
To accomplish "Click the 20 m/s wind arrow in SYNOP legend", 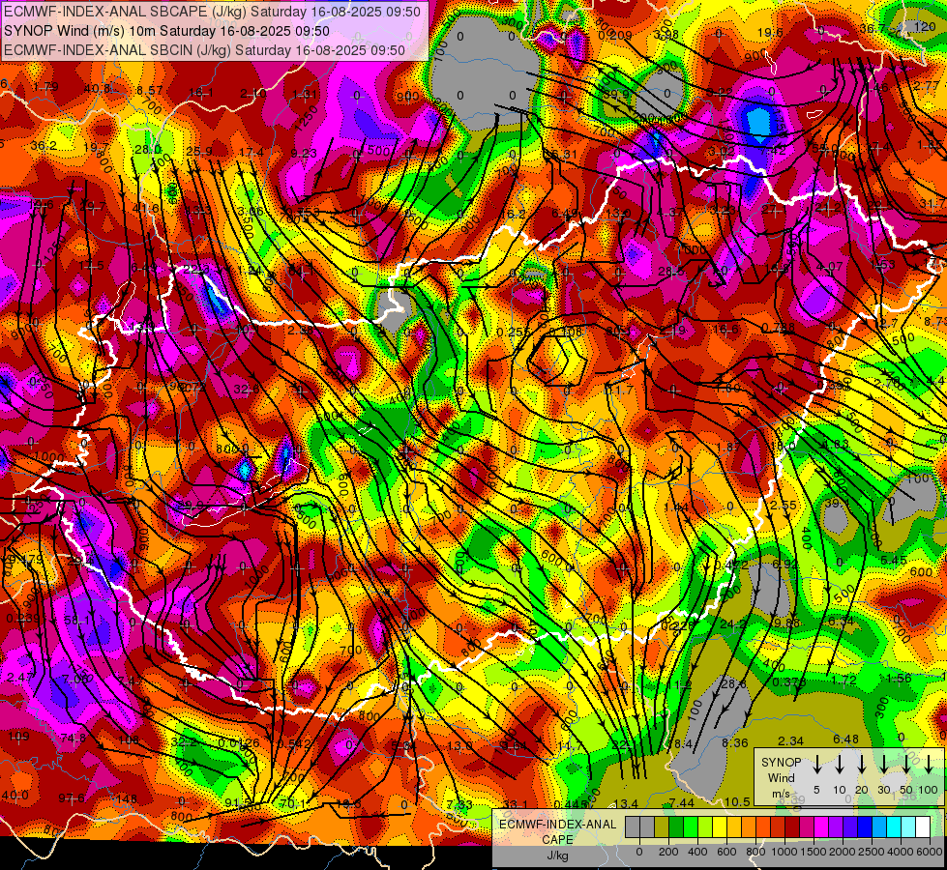I will click(x=861, y=765).
